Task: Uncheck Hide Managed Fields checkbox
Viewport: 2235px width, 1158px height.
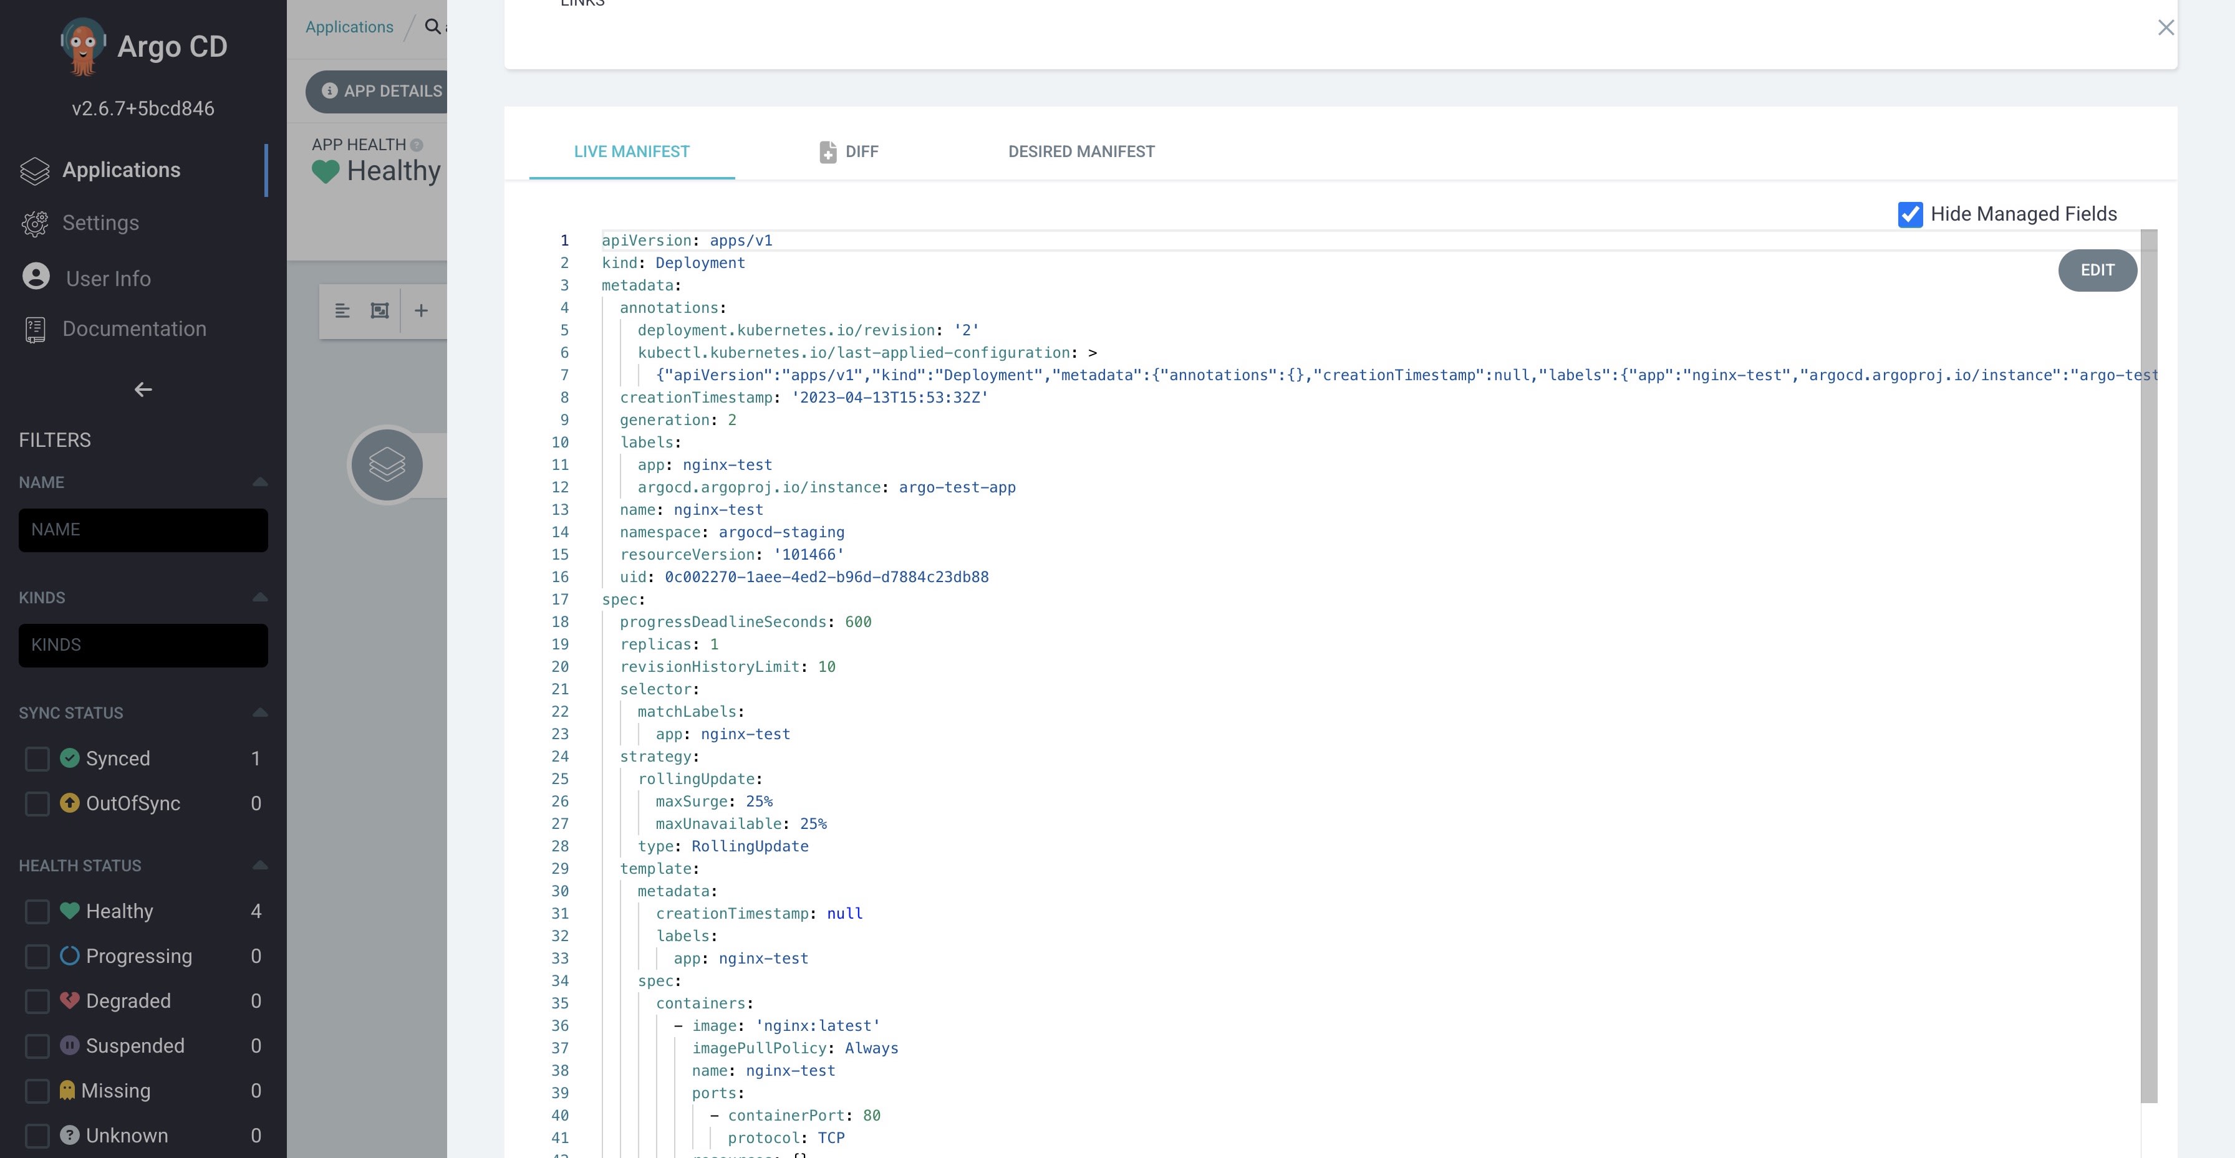Action: 1909,214
